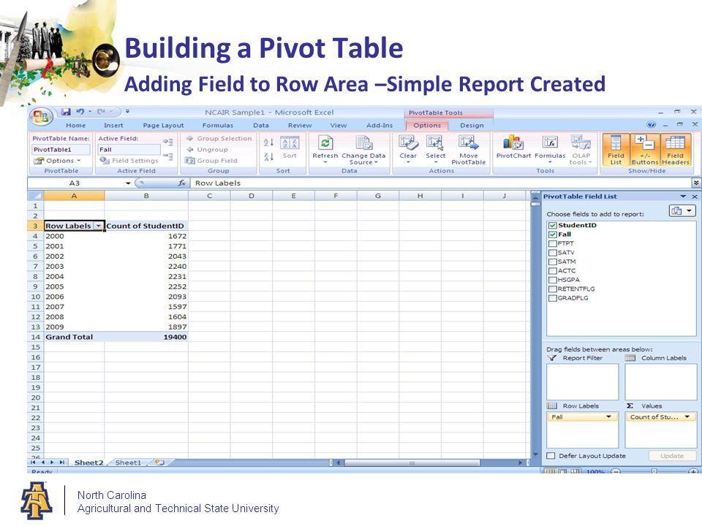
Task: Toggle Field Headers display
Action: click(675, 150)
